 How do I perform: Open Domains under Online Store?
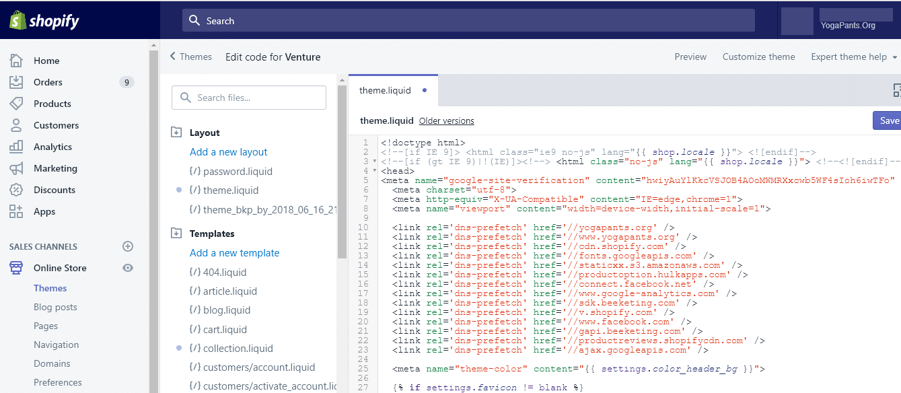pyautogui.click(x=52, y=363)
